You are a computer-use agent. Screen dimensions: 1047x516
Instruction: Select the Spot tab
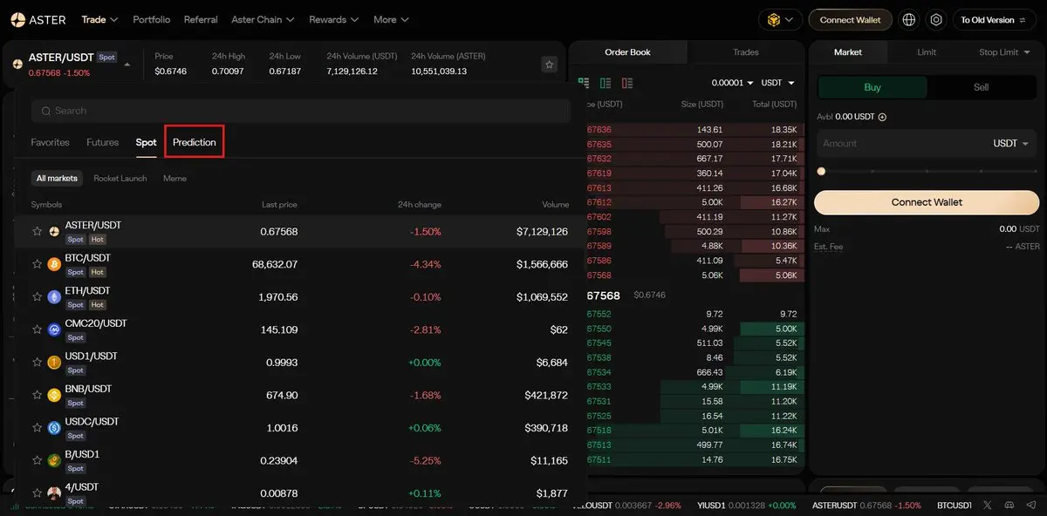146,142
